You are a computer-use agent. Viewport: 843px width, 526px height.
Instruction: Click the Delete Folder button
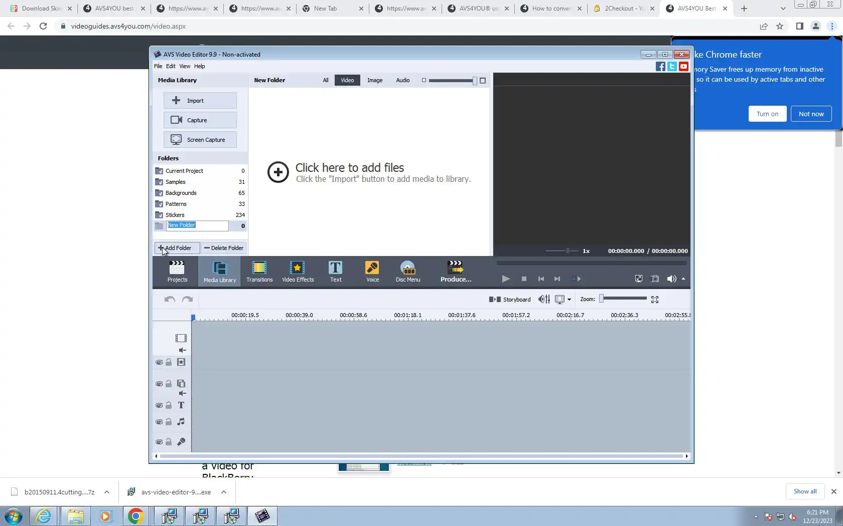(224, 248)
